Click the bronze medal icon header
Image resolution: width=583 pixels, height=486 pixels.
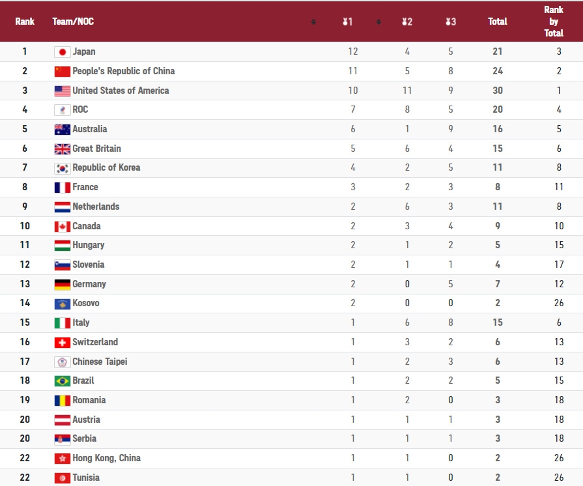451,22
